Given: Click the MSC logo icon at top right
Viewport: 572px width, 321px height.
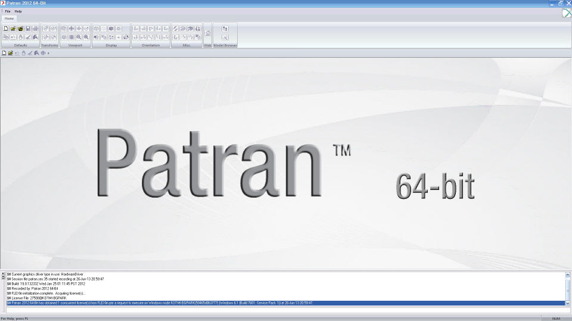Looking at the screenshot, I should [x=566, y=13].
